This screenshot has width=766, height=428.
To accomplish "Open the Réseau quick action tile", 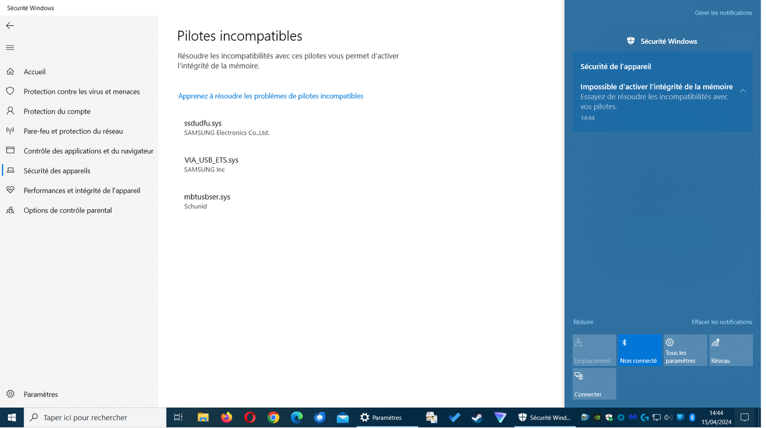I will click(x=731, y=350).
